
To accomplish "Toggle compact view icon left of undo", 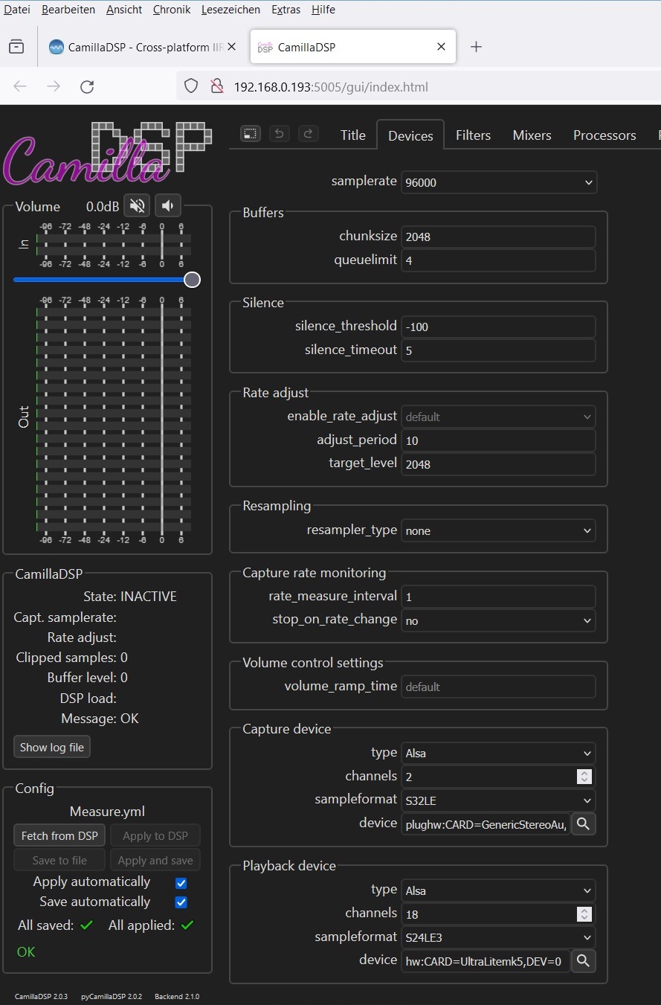I will point(251,134).
